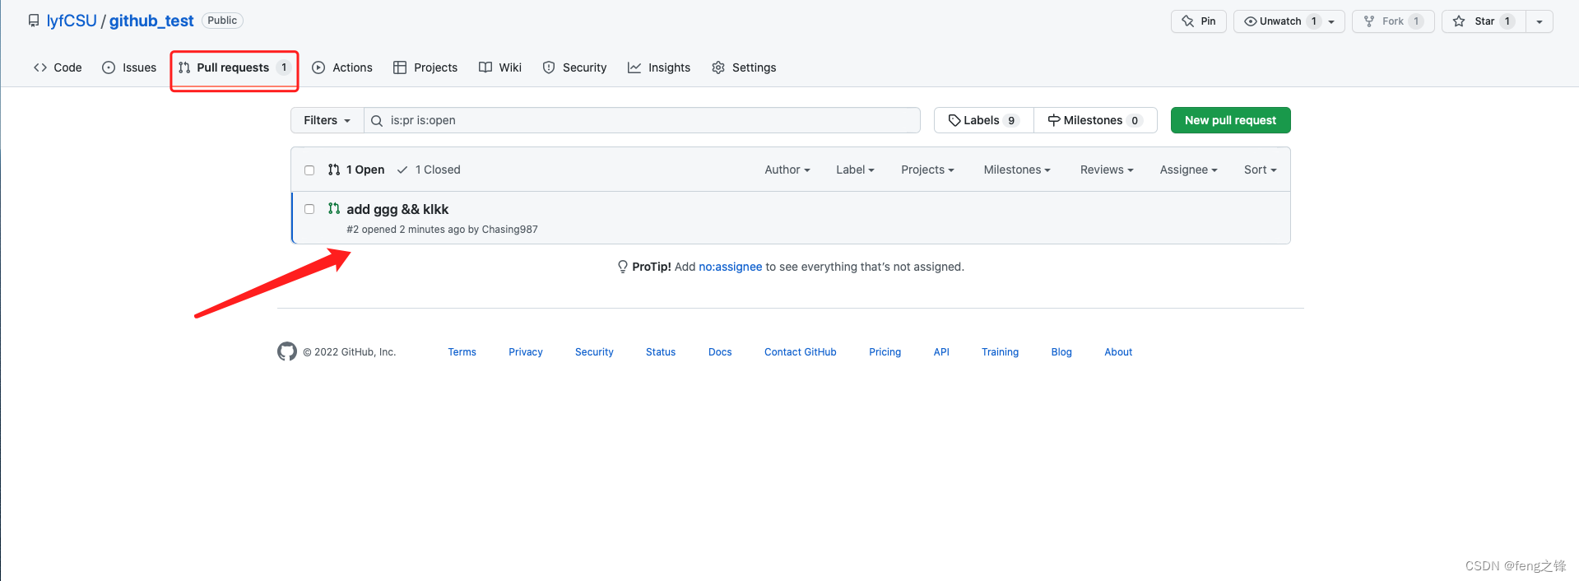Expand the Milestones filter dropdown
This screenshot has height=581, width=1579.
[1017, 170]
